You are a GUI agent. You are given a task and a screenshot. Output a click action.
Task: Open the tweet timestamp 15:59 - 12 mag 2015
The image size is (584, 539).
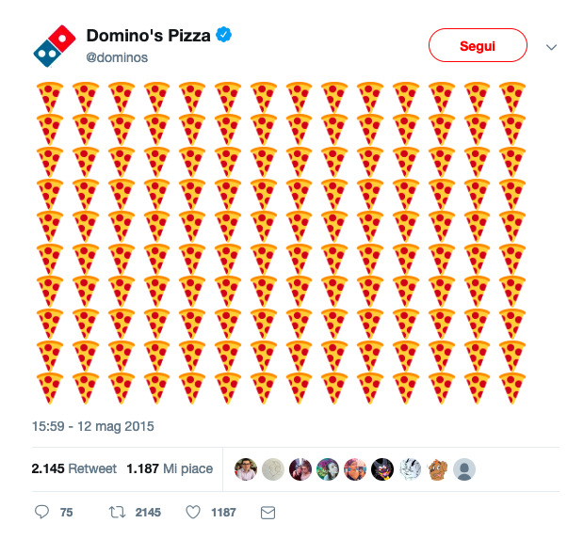(92, 426)
